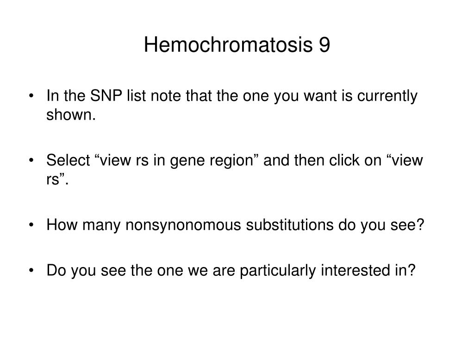
Task: Click the quoted phrase view rs in gene region
Action: click(x=176, y=161)
